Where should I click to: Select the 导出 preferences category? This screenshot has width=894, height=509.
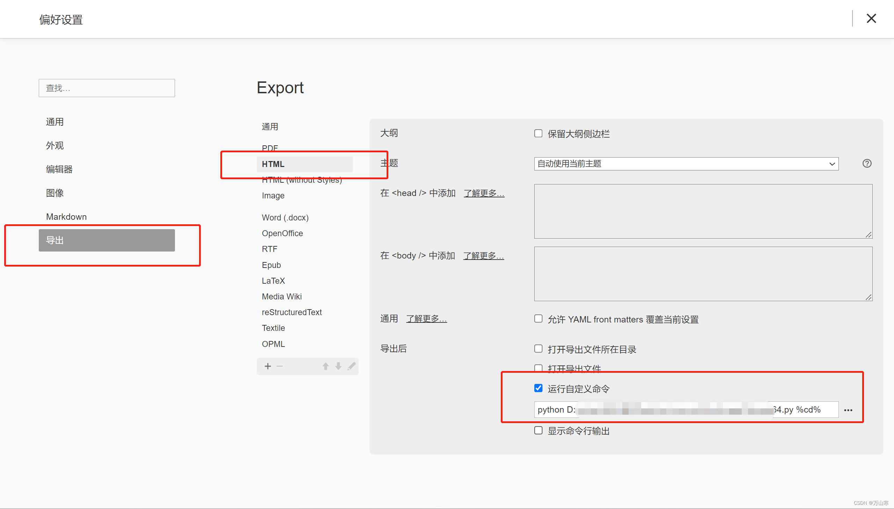107,240
